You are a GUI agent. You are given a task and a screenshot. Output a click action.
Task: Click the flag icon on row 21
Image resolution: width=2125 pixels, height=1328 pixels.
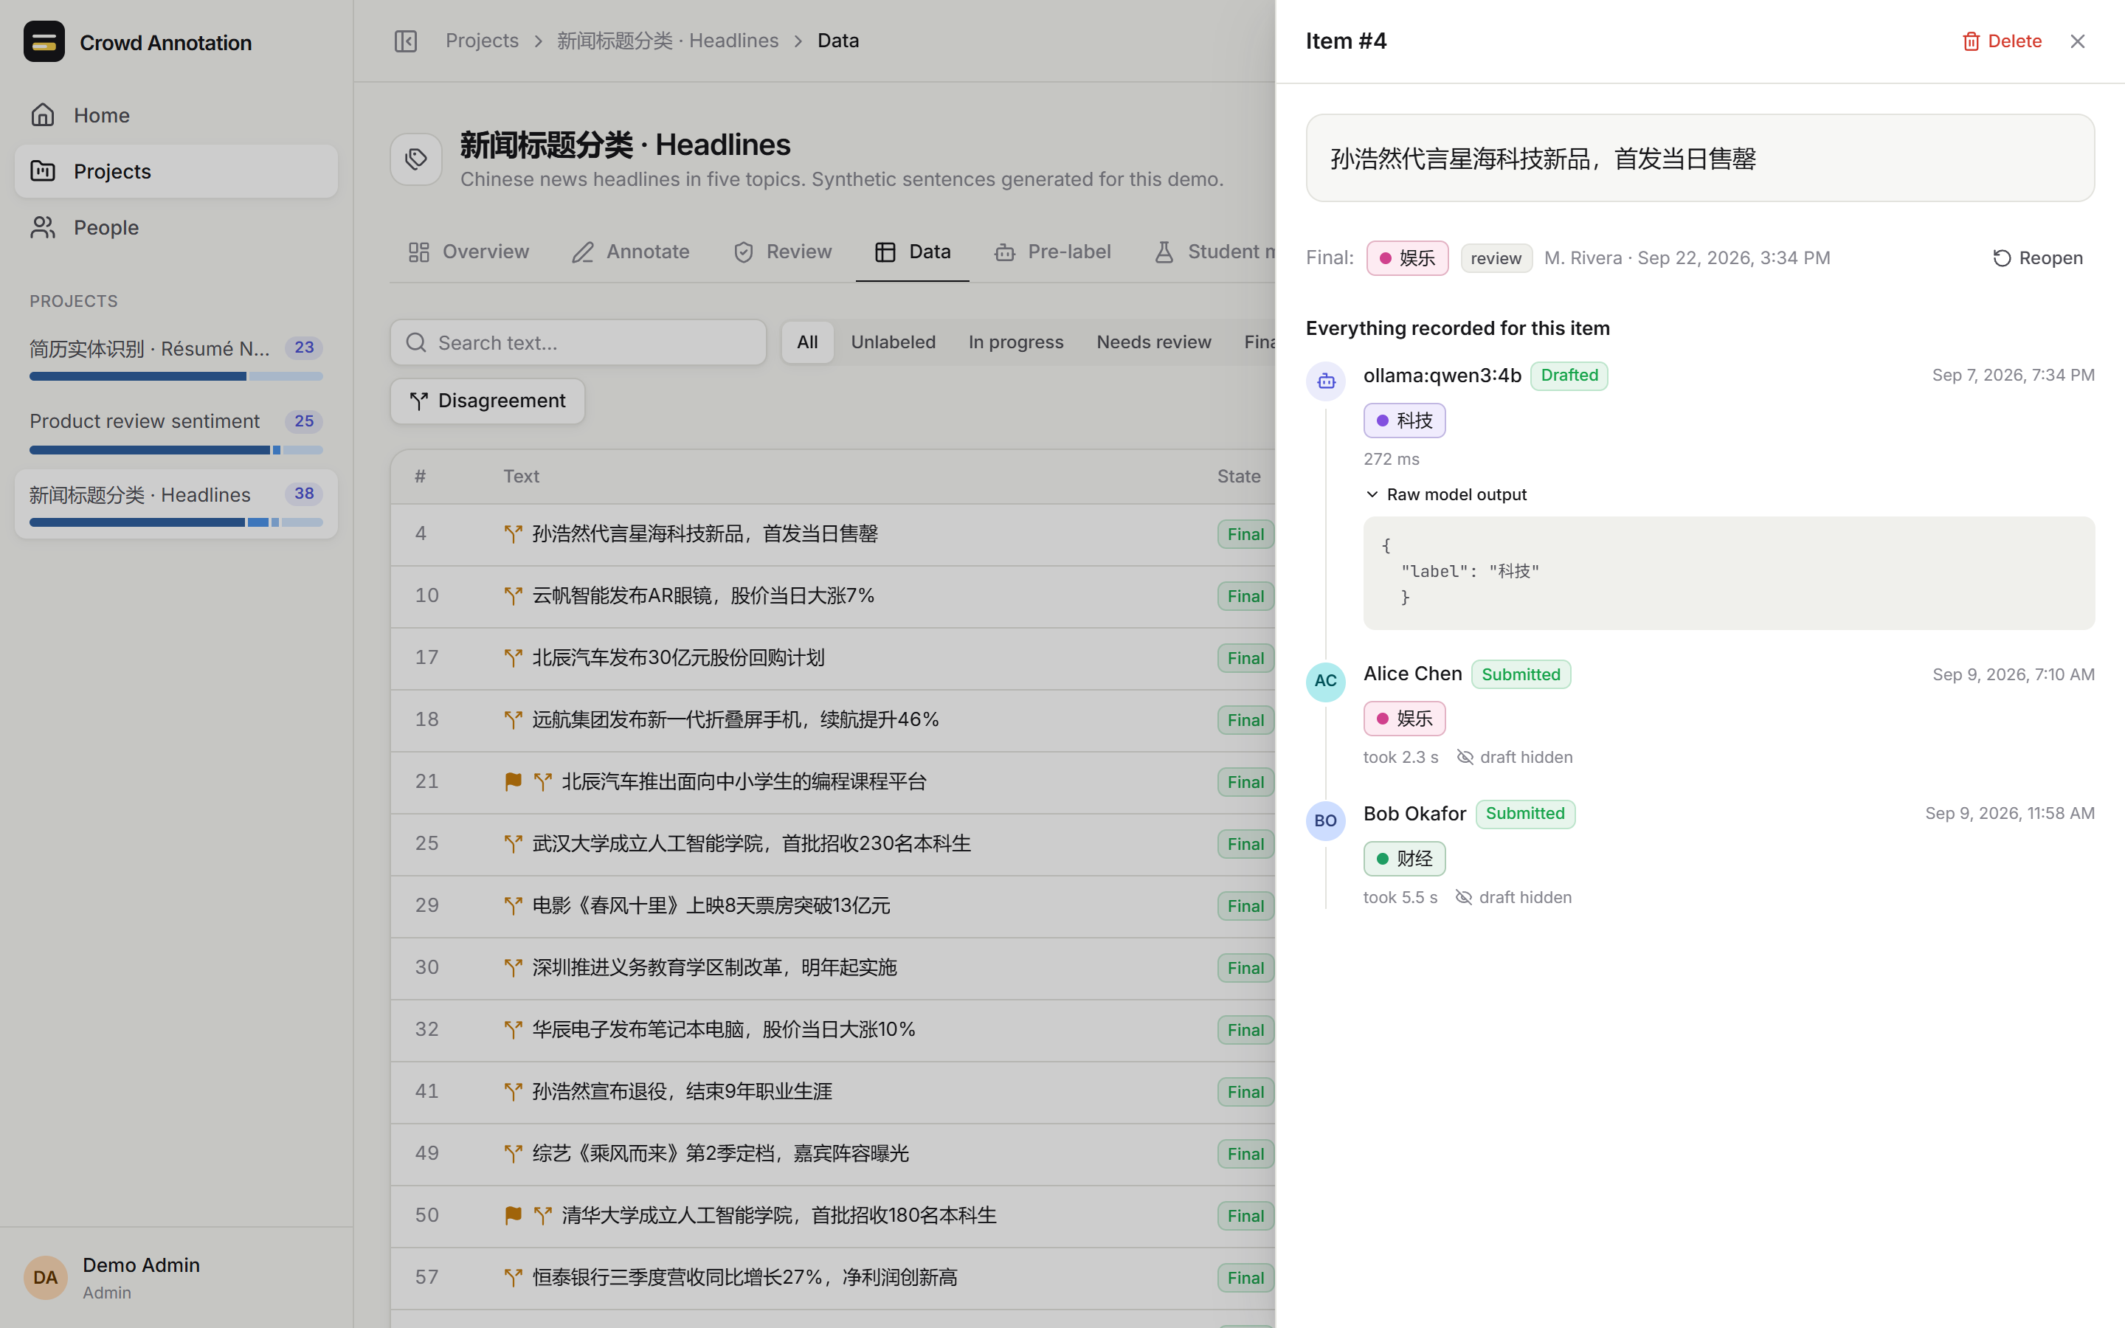(514, 782)
